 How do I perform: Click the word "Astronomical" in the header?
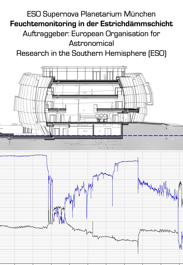[91, 44]
